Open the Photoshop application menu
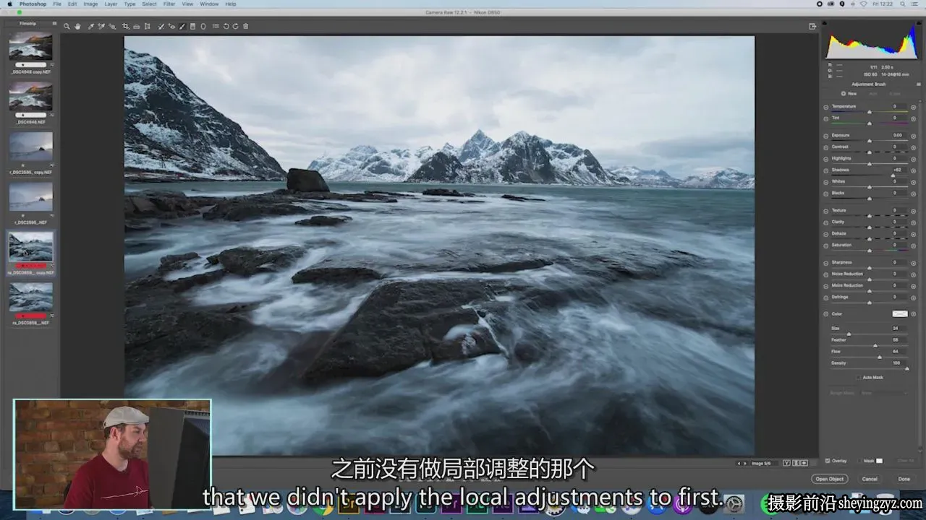This screenshot has height=520, width=926. point(33,4)
